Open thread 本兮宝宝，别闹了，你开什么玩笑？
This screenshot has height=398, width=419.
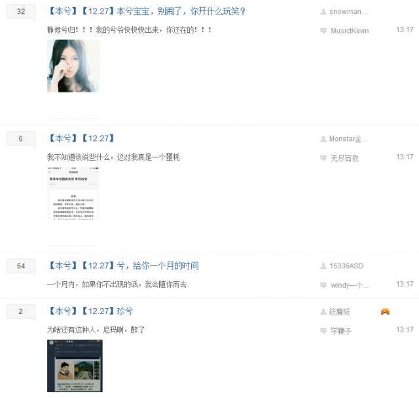click(147, 12)
